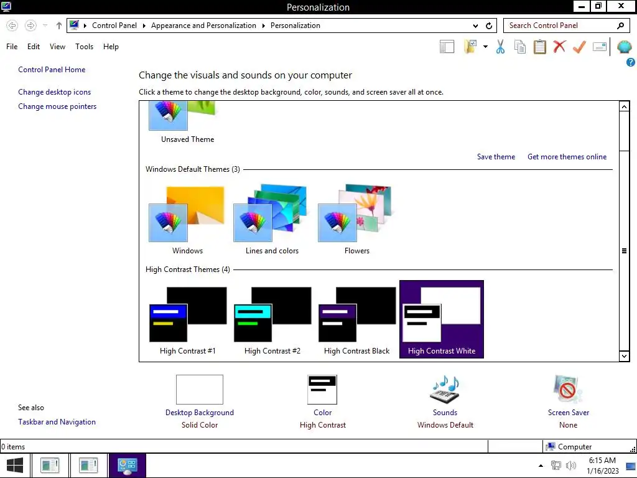Click Control Panel in the address breadcrumb
This screenshot has height=478, width=637.
(x=114, y=26)
